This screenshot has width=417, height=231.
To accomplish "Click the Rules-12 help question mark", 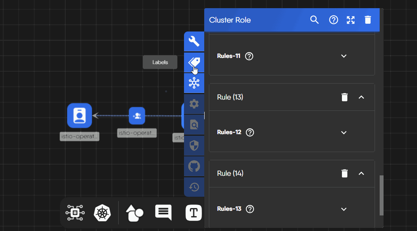I will (250, 133).
